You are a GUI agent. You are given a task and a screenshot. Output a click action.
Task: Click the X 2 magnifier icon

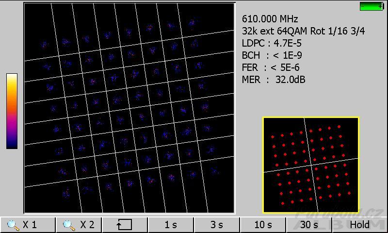coord(69,225)
